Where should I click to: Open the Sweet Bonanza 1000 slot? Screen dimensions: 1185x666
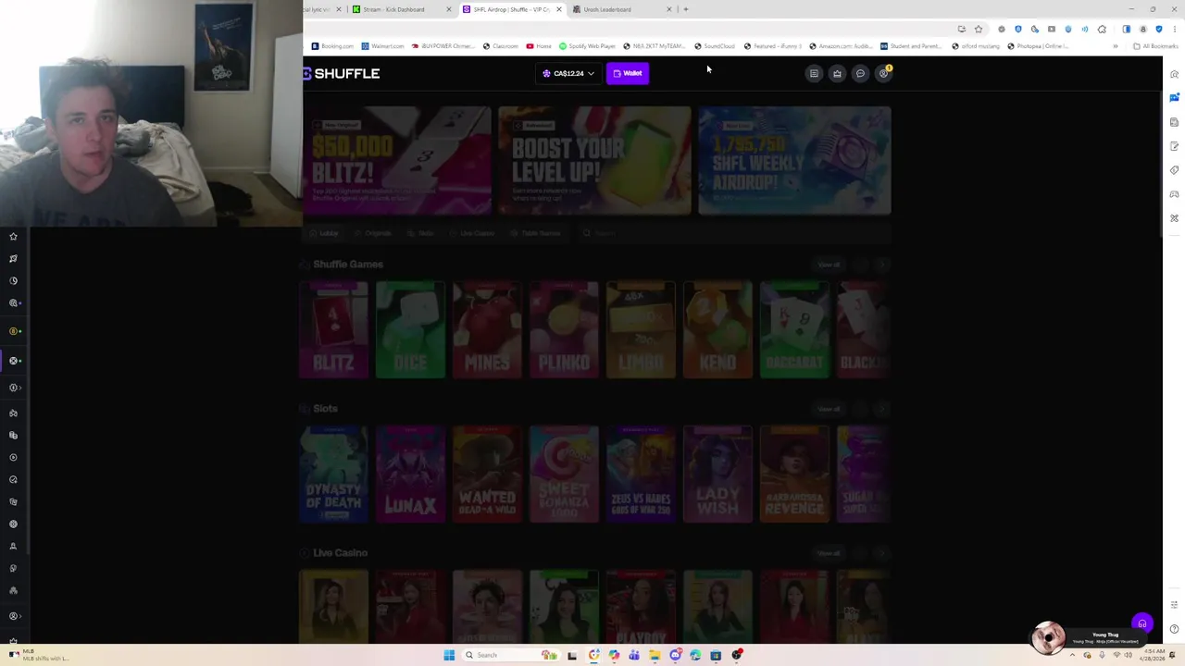point(564,475)
